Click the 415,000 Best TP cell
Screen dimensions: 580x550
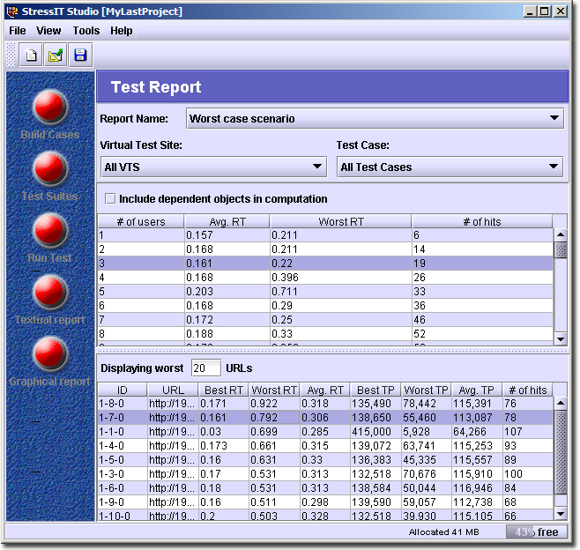tap(376, 432)
